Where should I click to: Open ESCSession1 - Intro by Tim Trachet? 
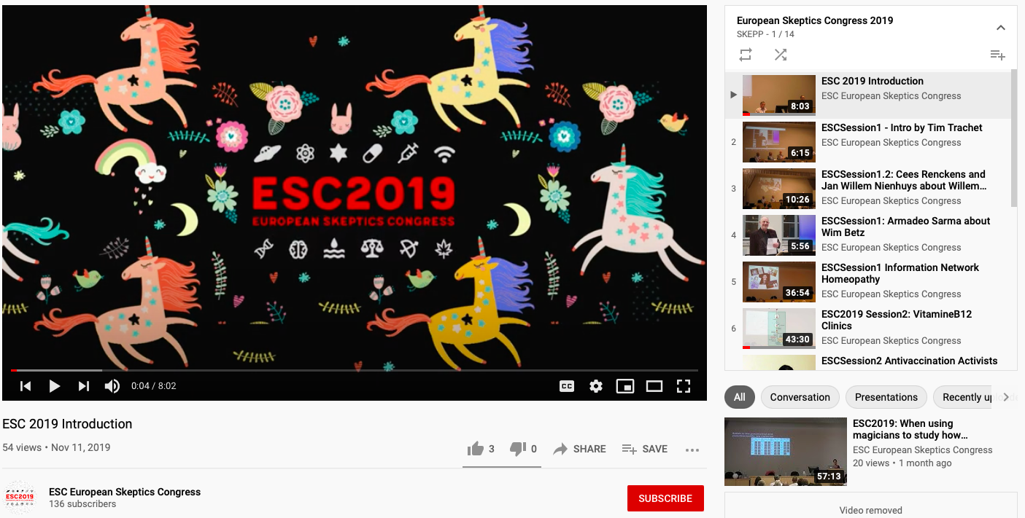902,127
